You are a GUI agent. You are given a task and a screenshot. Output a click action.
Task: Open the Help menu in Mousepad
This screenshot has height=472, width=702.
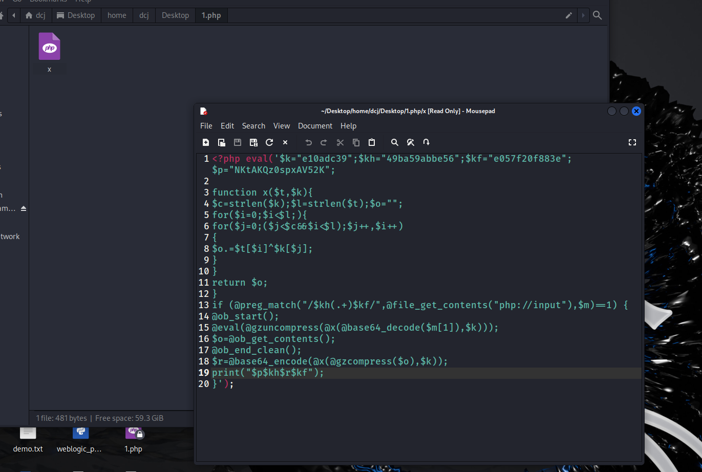point(348,126)
